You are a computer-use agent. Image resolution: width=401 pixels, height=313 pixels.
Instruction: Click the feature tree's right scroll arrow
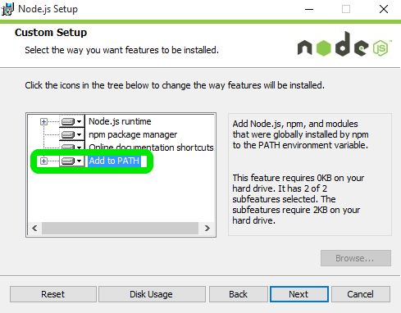pos(207,228)
